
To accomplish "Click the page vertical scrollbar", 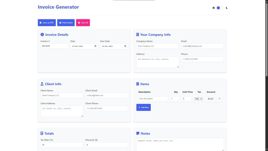I will (267, 39).
